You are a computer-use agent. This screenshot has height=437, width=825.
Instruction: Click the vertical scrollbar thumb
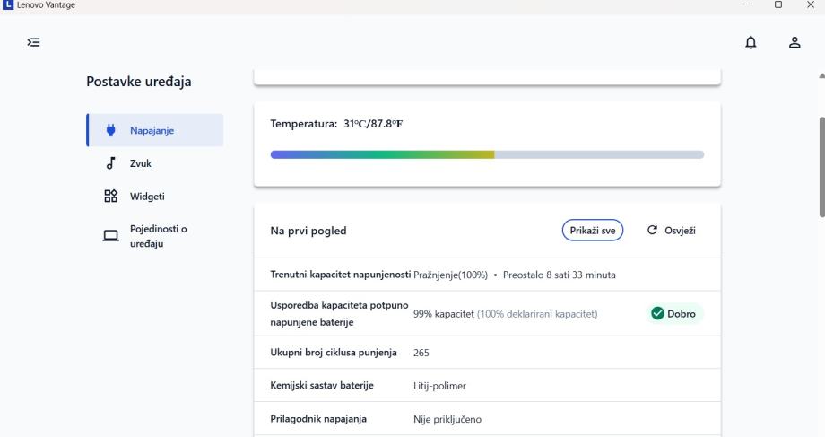[x=821, y=166]
